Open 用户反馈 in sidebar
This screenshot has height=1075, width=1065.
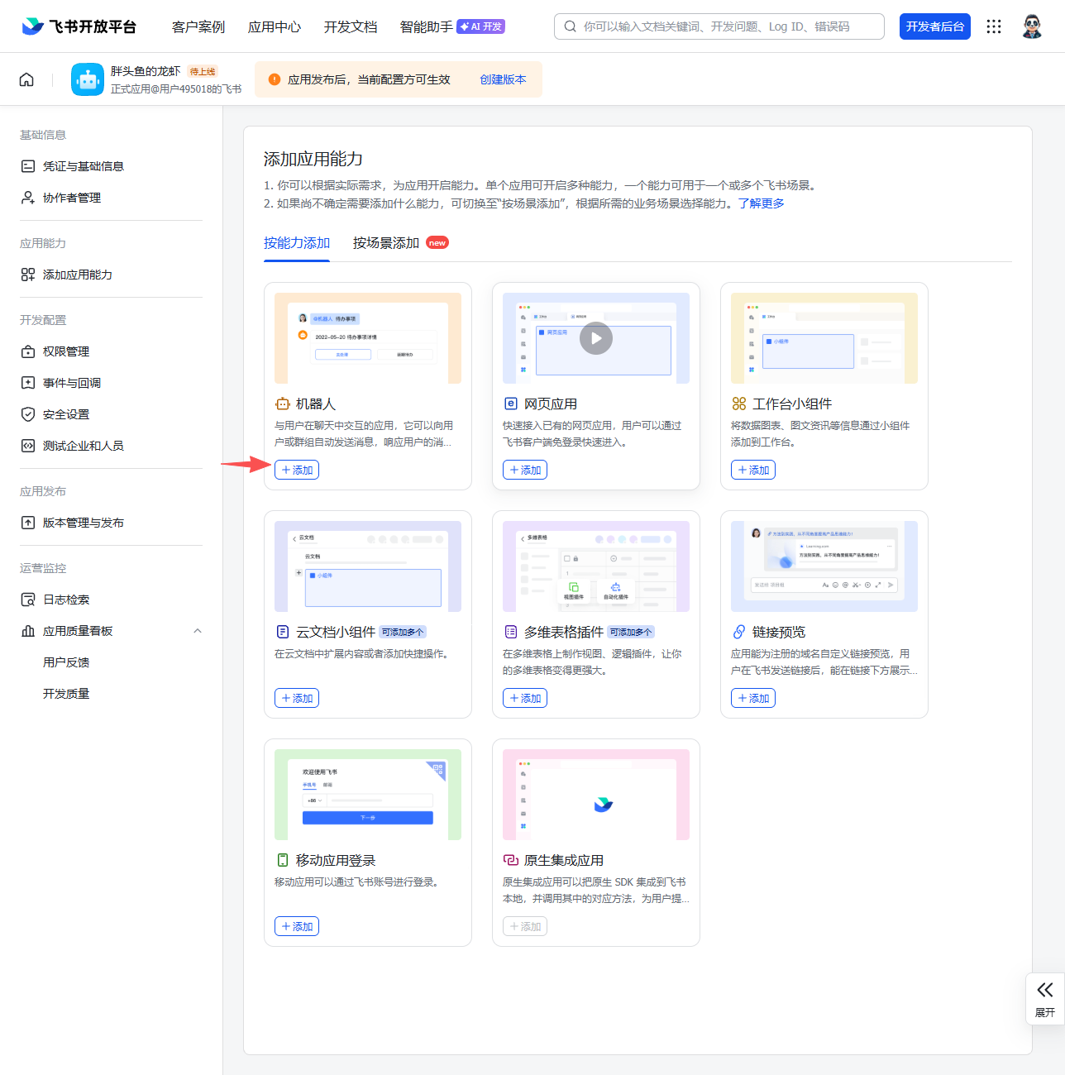pyautogui.click(x=66, y=662)
